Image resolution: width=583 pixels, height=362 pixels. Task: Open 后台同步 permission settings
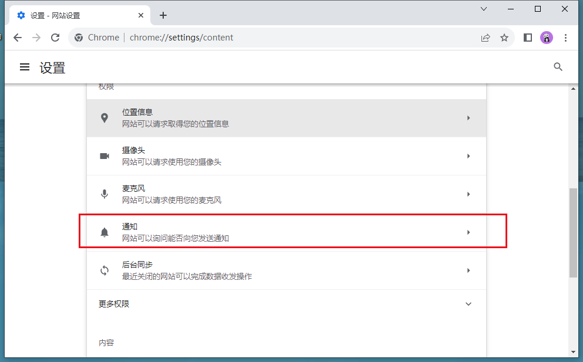pyautogui.click(x=287, y=270)
